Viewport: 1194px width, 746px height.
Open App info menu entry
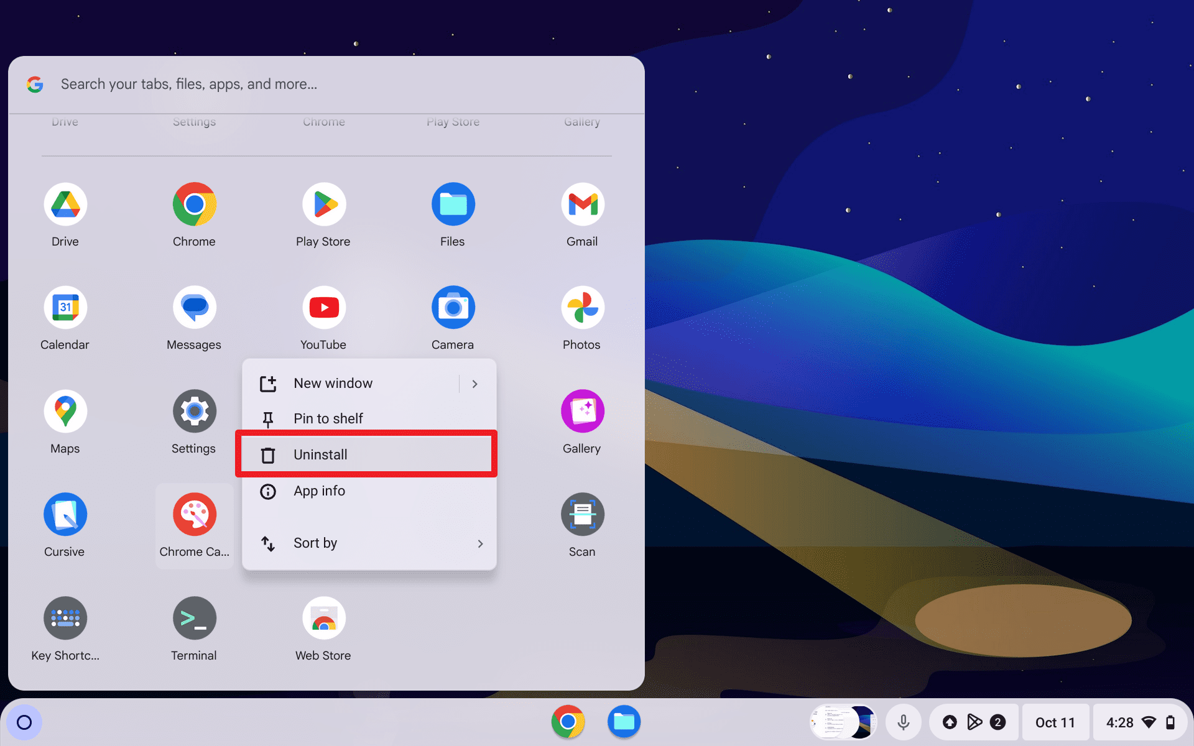tap(368, 490)
